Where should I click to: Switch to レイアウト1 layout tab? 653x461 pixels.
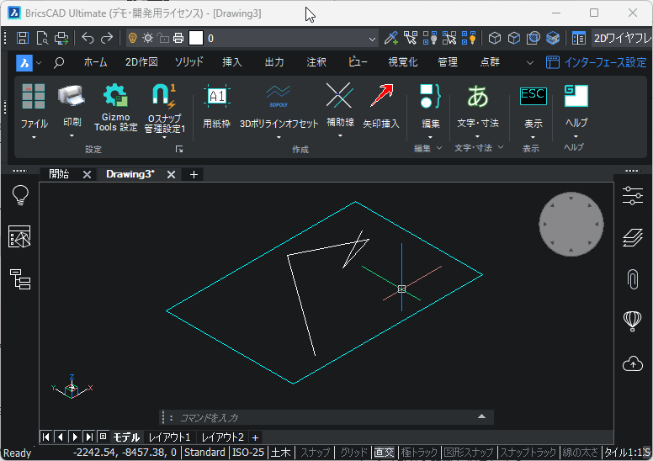coord(169,437)
